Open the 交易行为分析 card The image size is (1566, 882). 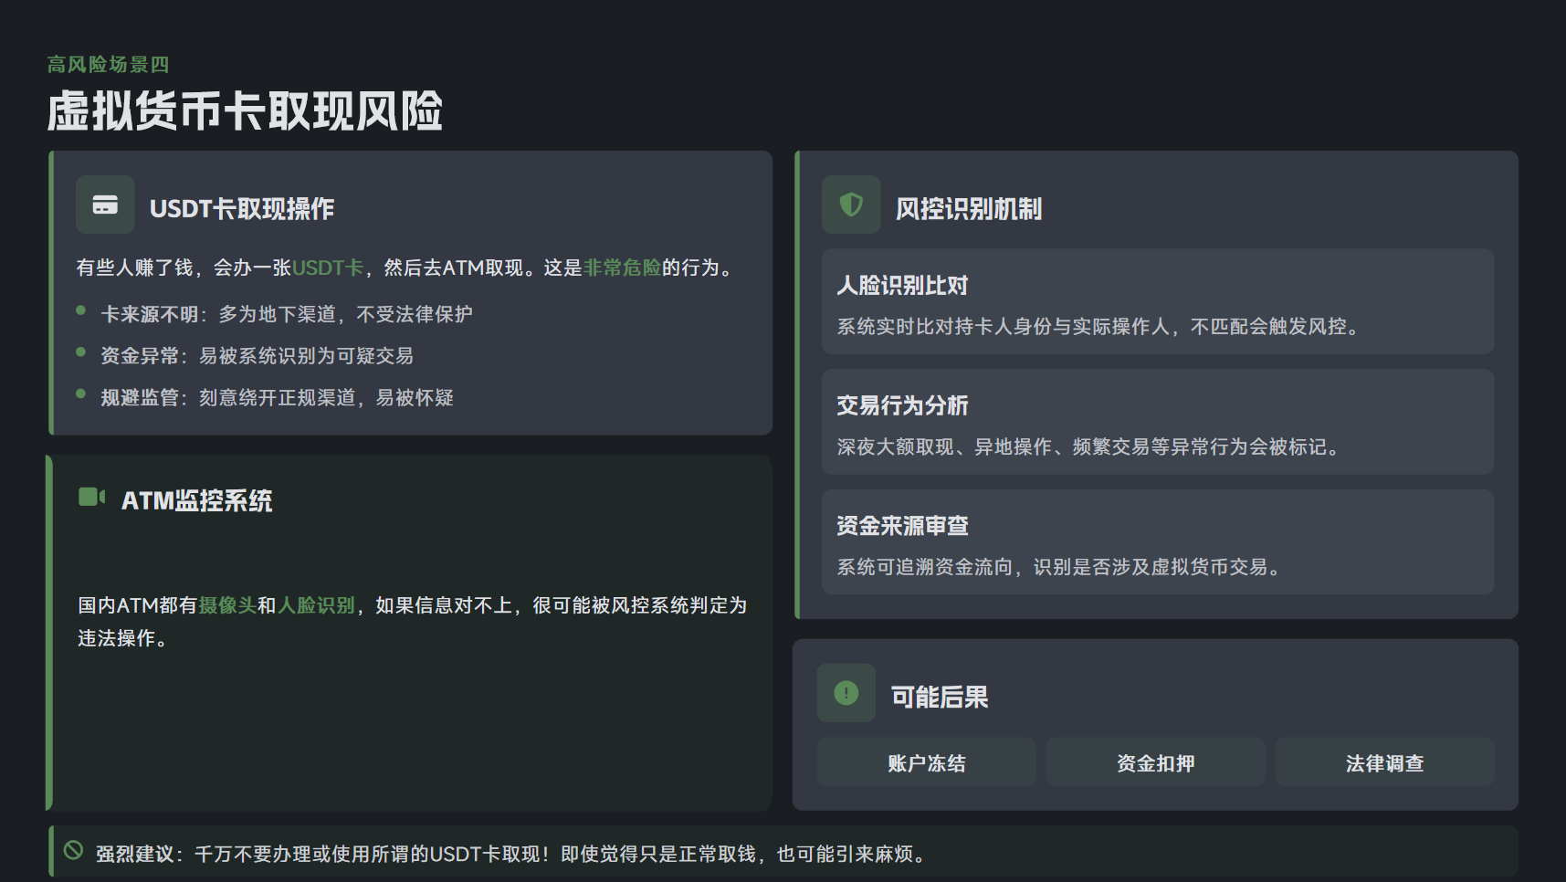(1157, 422)
